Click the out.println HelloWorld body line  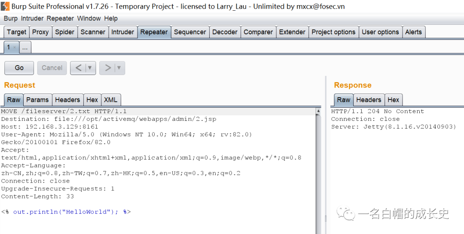(66, 212)
